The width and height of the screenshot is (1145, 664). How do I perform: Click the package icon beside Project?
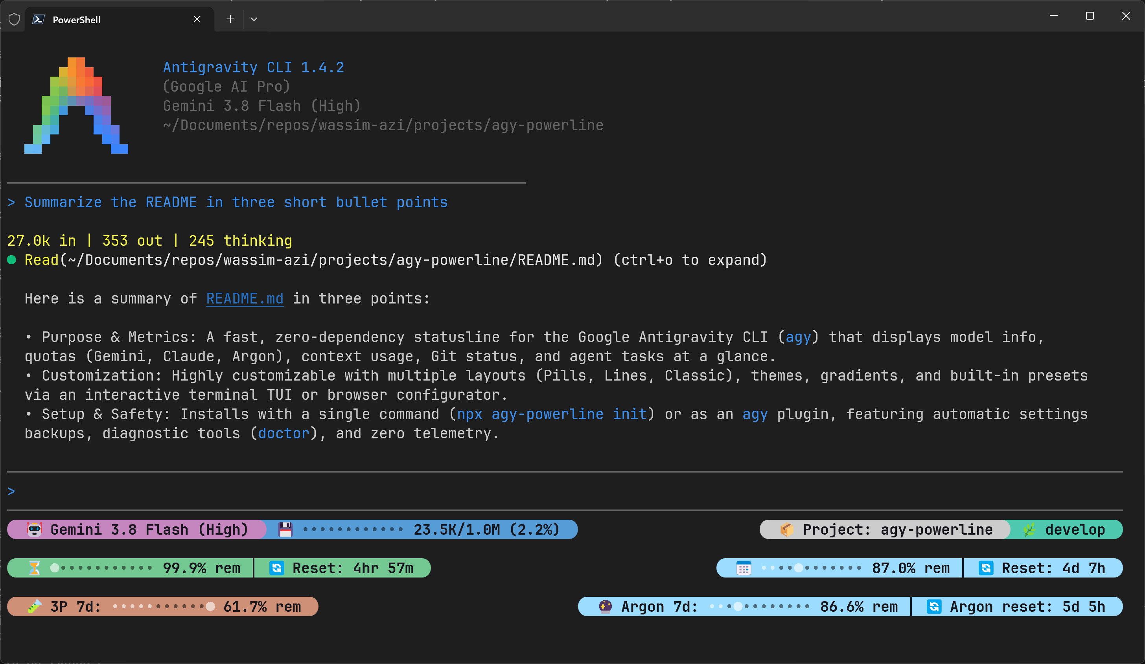click(x=787, y=530)
